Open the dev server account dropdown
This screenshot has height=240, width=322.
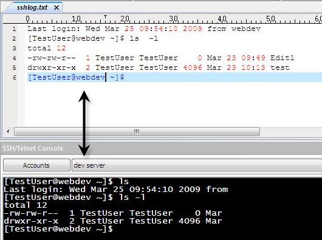tap(197, 165)
